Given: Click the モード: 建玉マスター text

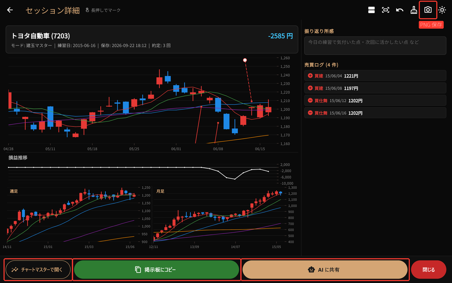Looking at the screenshot, I should [x=31, y=46].
